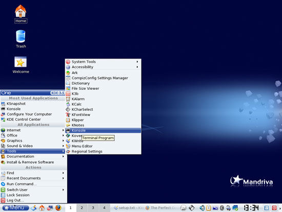Expand the Recent Documents submenu
This screenshot has height=212, width=282.
[x=32, y=178]
